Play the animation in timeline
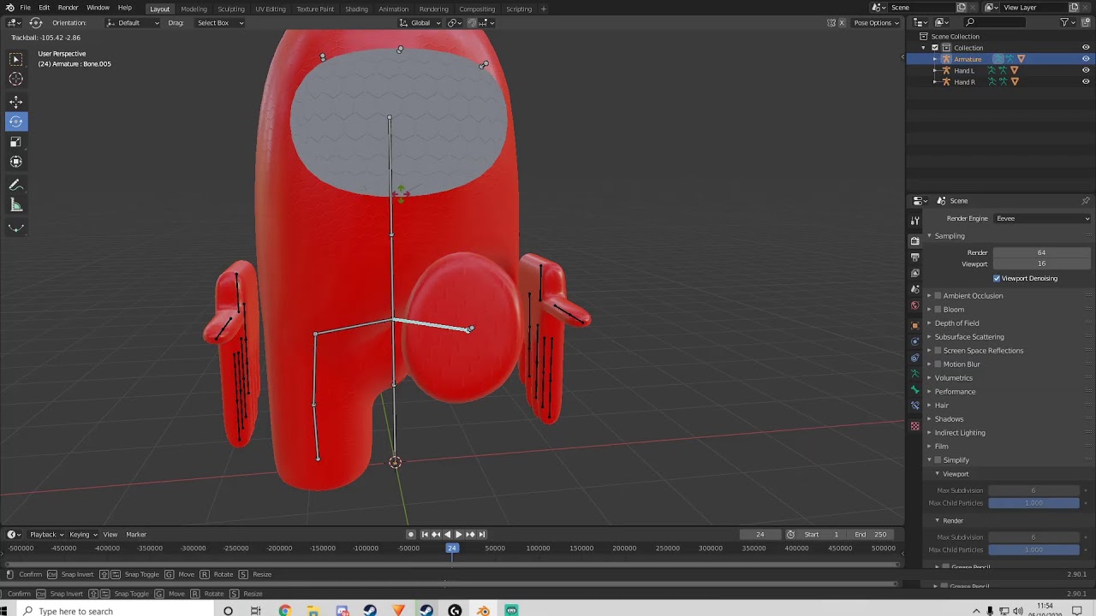1096x616 pixels. [x=458, y=535]
